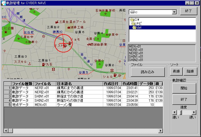Click the 谷原5 intersection label

pos(83,73)
